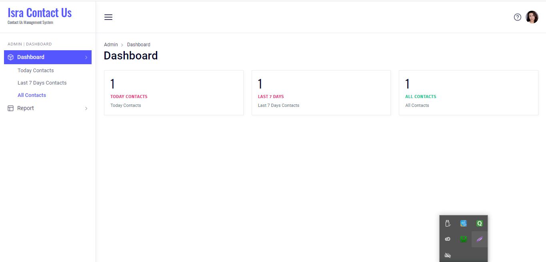Open the help question mark icon
Image resolution: width=546 pixels, height=262 pixels.
click(518, 17)
